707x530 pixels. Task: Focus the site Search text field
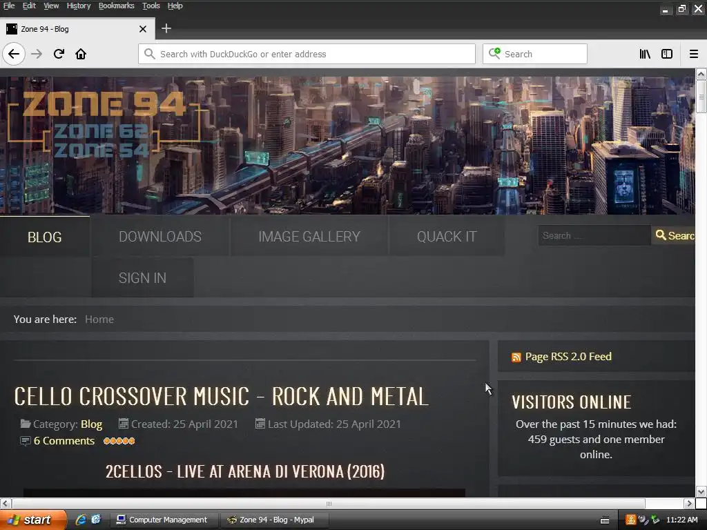tap(594, 235)
